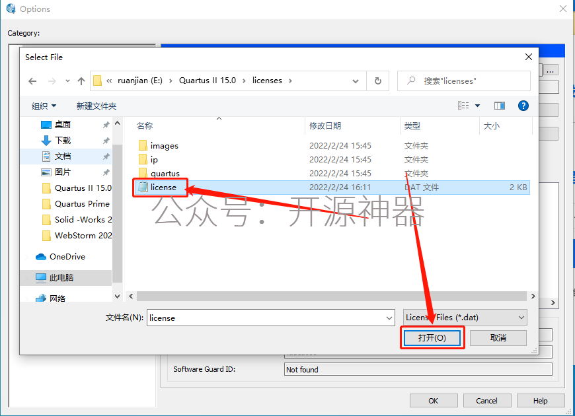
Task: Click Help in Options window
Action: pyautogui.click(x=541, y=401)
